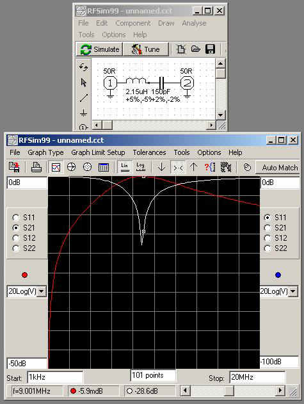Open Edit menu in circuit window
The height and width of the screenshot is (404, 304).
pos(102,23)
